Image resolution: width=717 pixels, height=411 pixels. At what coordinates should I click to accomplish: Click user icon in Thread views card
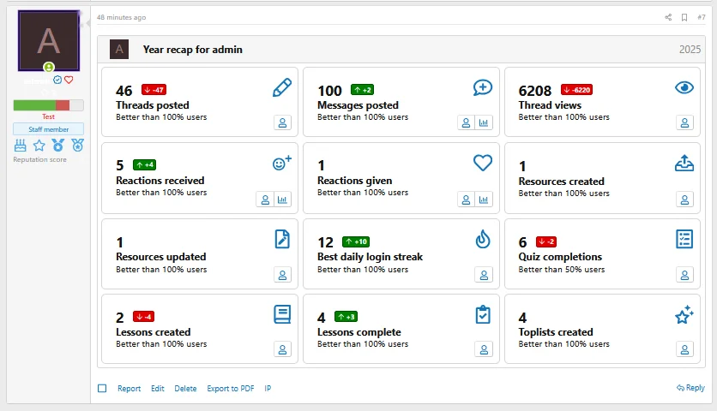pyautogui.click(x=684, y=123)
